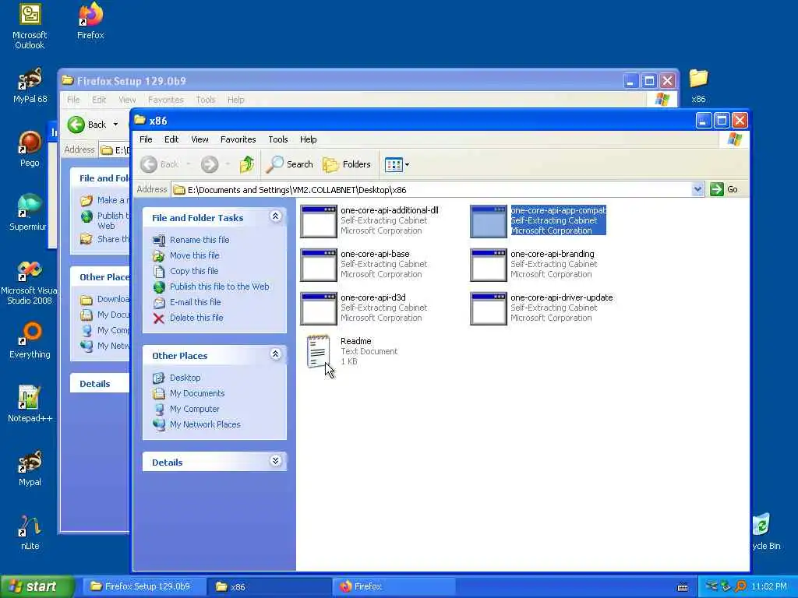The height and width of the screenshot is (598, 798).
Task: Go to My Computer in Other Places
Action: pyautogui.click(x=194, y=409)
